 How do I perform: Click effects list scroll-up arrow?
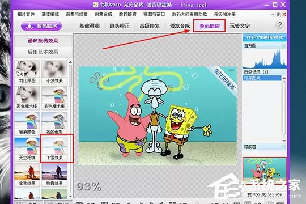(70, 62)
